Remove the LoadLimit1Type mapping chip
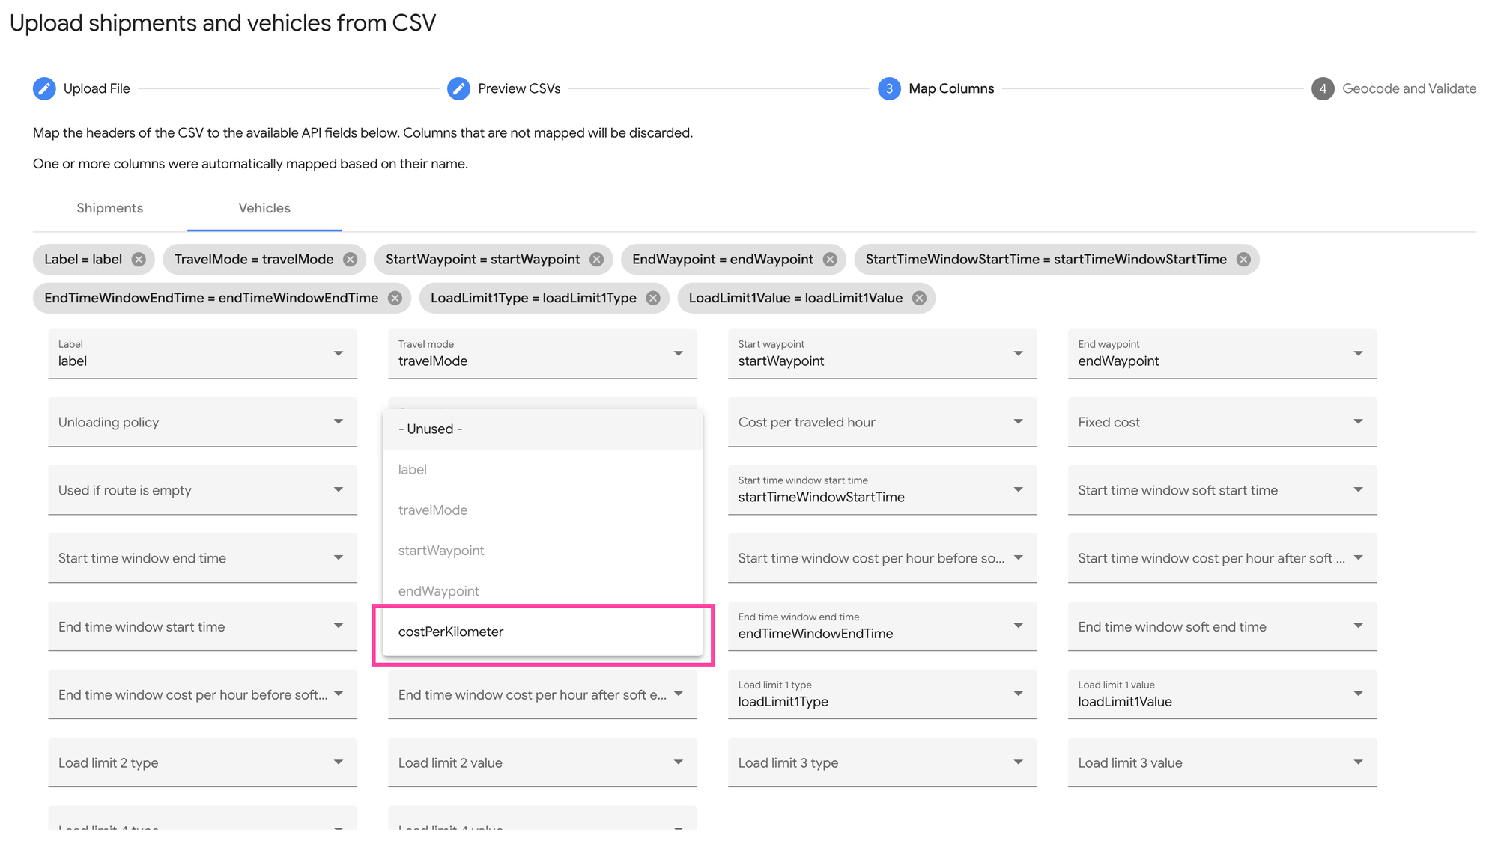This screenshot has height=844, width=1498. coord(652,297)
